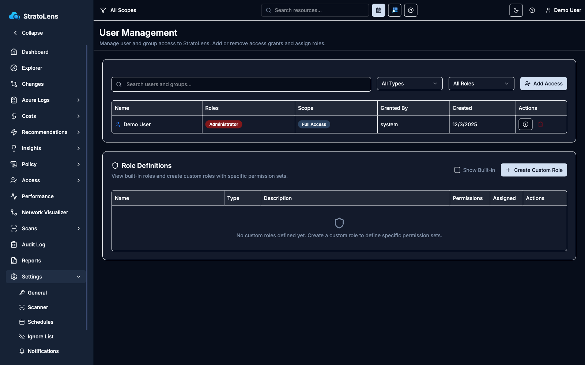Click the StratoLens cloud logo
Screen dimensions: 585x365
tap(14, 16)
